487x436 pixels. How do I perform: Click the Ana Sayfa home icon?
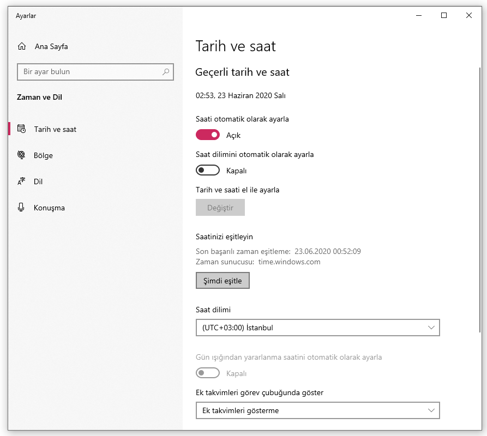pyautogui.click(x=22, y=46)
